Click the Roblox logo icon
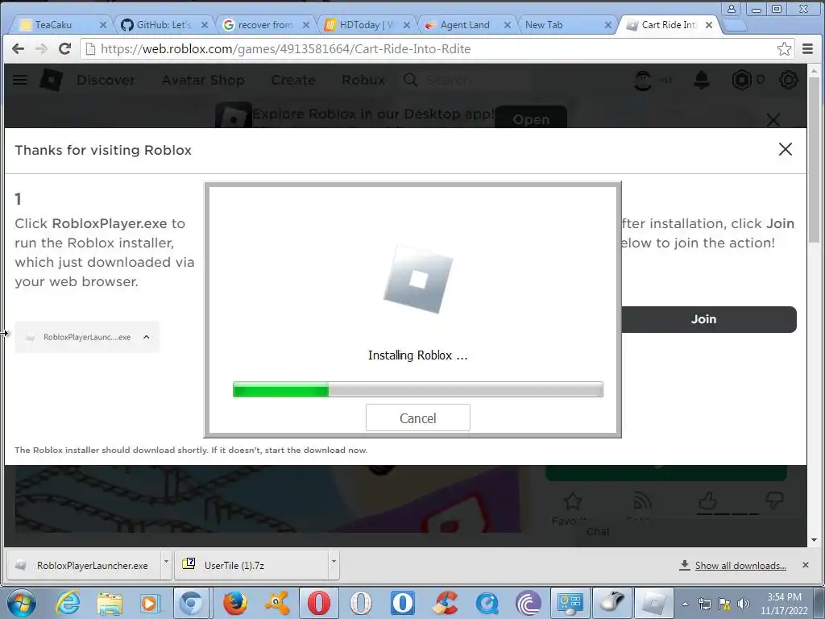 tap(52, 80)
